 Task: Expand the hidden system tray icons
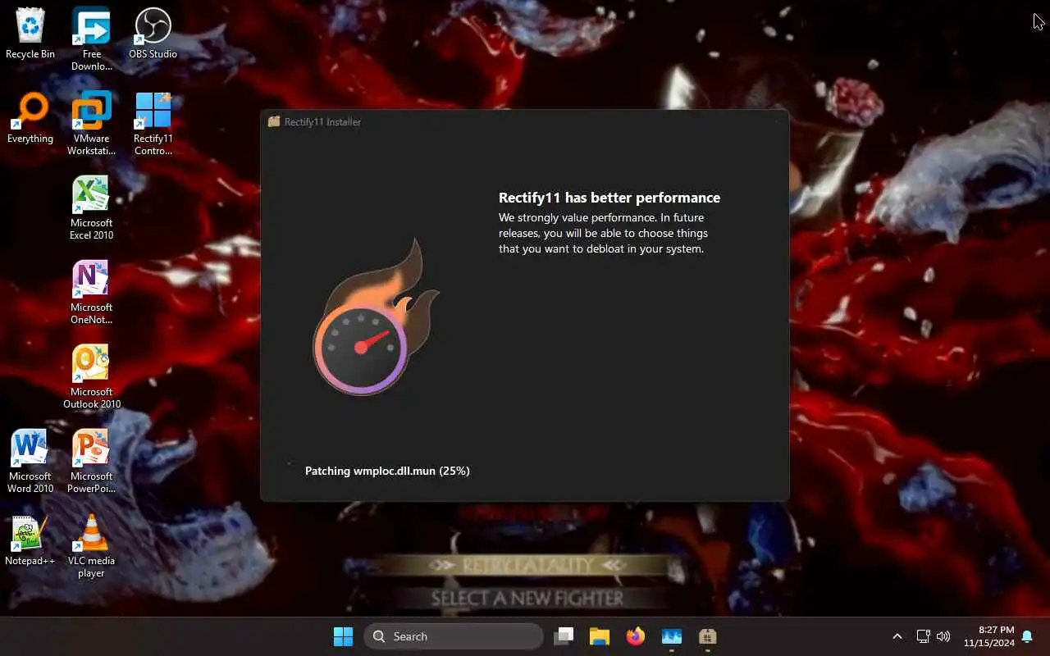point(897,636)
